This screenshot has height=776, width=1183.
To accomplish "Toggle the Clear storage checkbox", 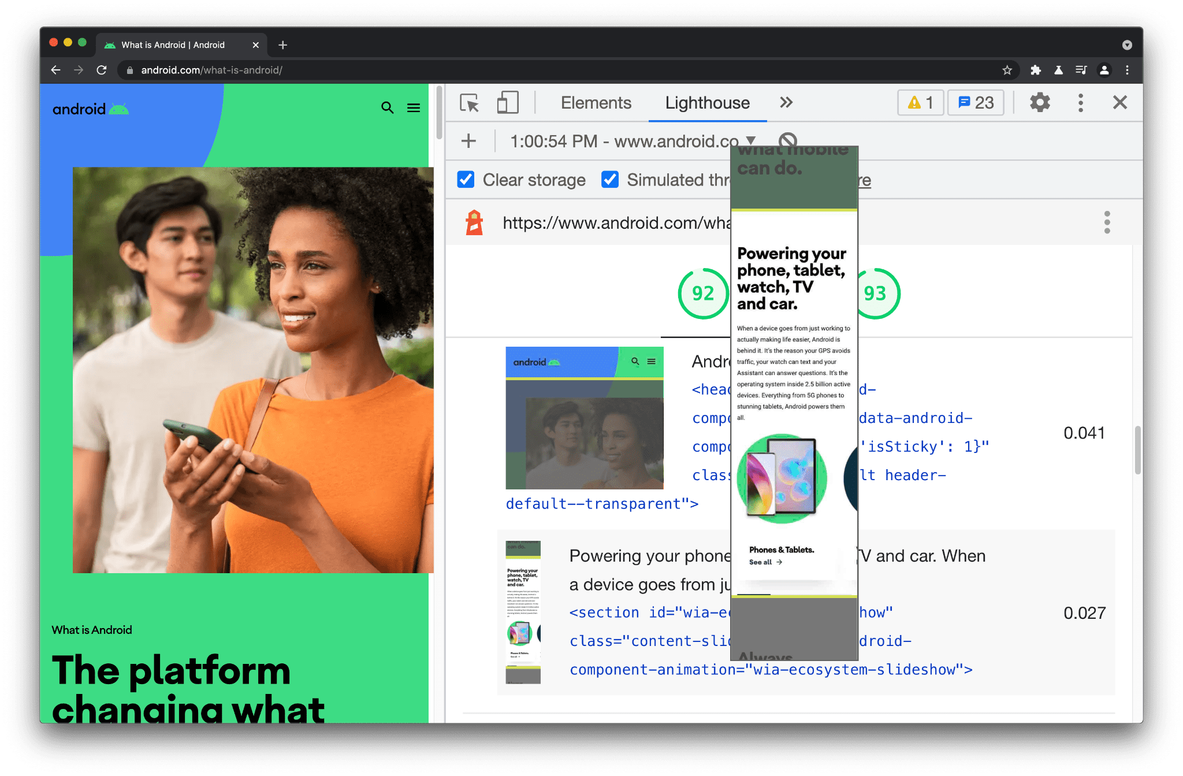I will (466, 180).
